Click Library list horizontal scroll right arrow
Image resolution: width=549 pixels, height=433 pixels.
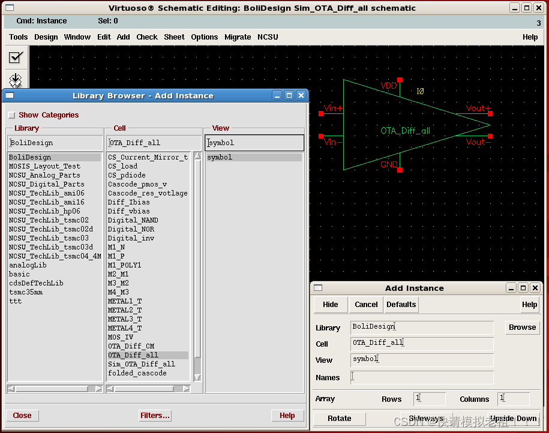point(98,389)
